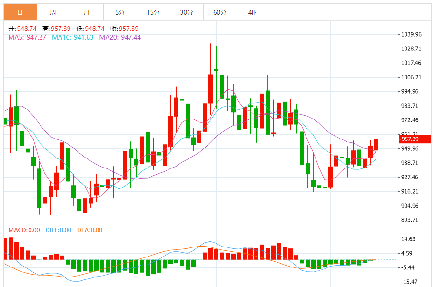Click the 904.96 price axis label

click(x=410, y=206)
